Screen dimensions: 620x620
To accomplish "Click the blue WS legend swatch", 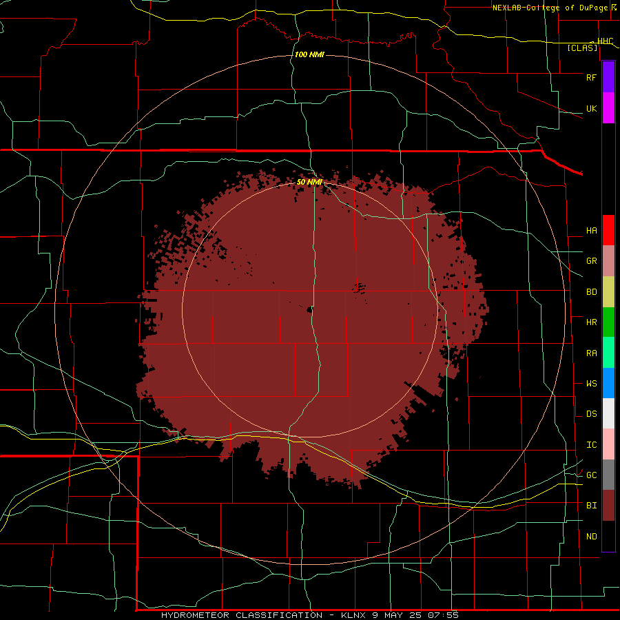I will [608, 383].
